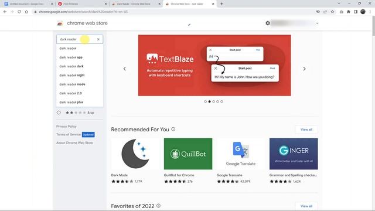
Task: Choose the 'dark reader plus' suggestion
Action: pos(80,102)
